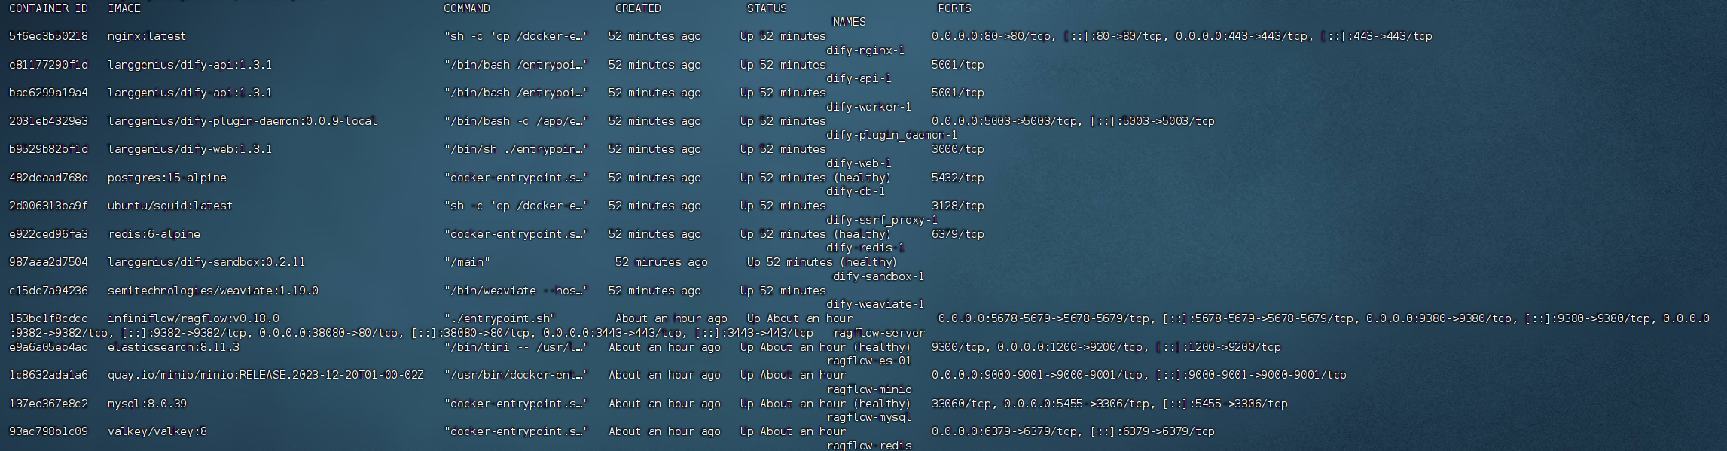Click the 3000/tcp port entry
The width and height of the screenshot is (1727, 451).
[x=958, y=149]
